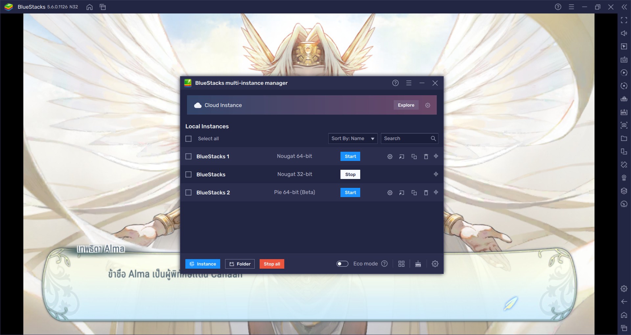Viewport: 631px width, 335px height.
Task: Click the Folder button
Action: point(240,264)
